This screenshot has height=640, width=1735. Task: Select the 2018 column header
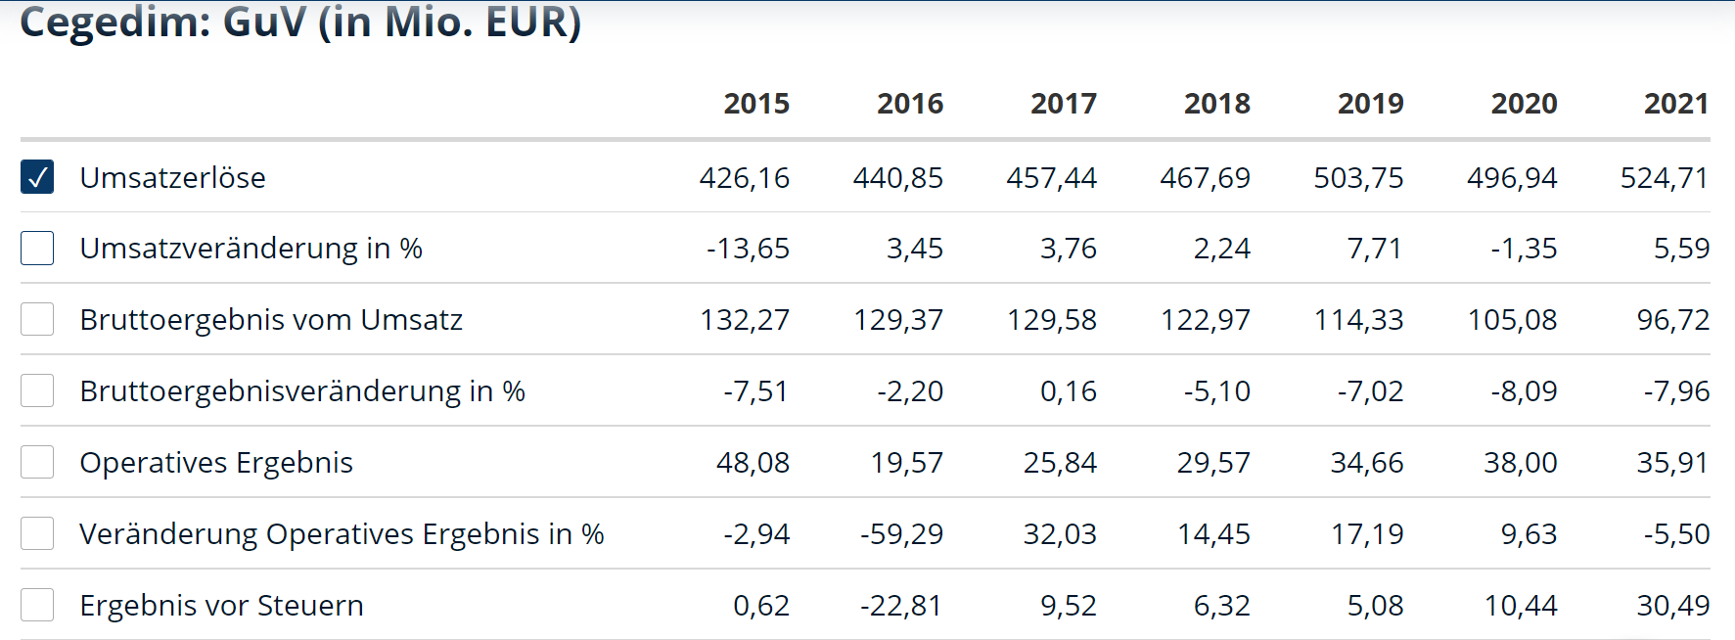click(1216, 104)
